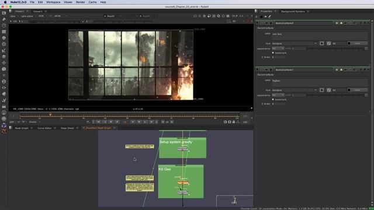Click color button for BackdropNode7 font
Viewport: 374px width, 210px height.
(357, 90)
